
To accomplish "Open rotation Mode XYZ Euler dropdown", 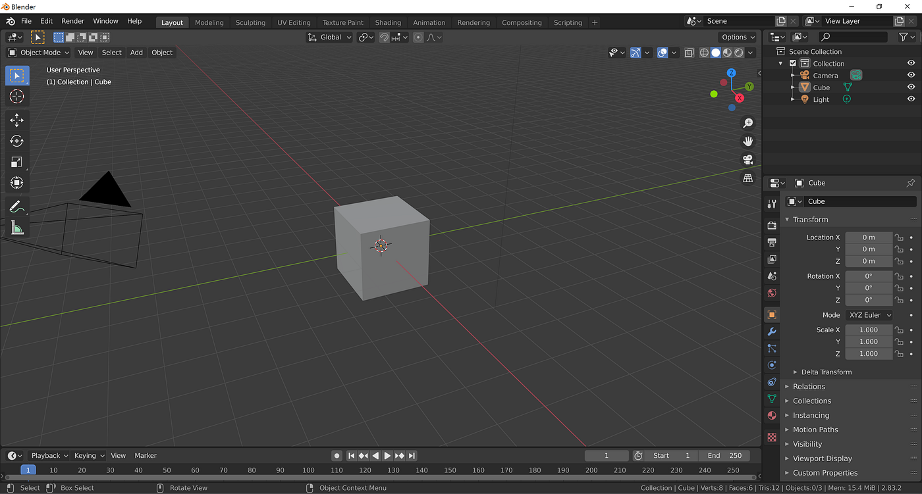I will (869, 315).
